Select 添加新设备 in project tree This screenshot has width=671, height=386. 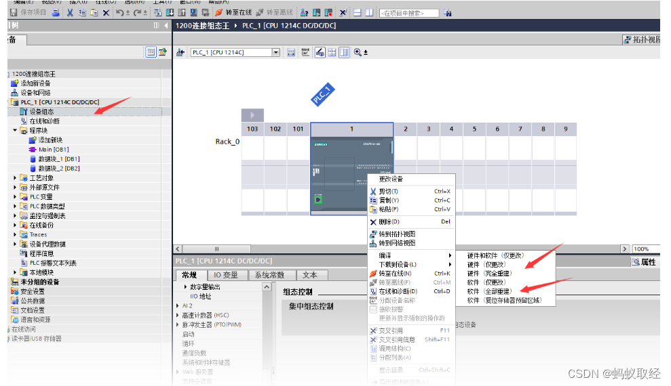[x=35, y=83]
